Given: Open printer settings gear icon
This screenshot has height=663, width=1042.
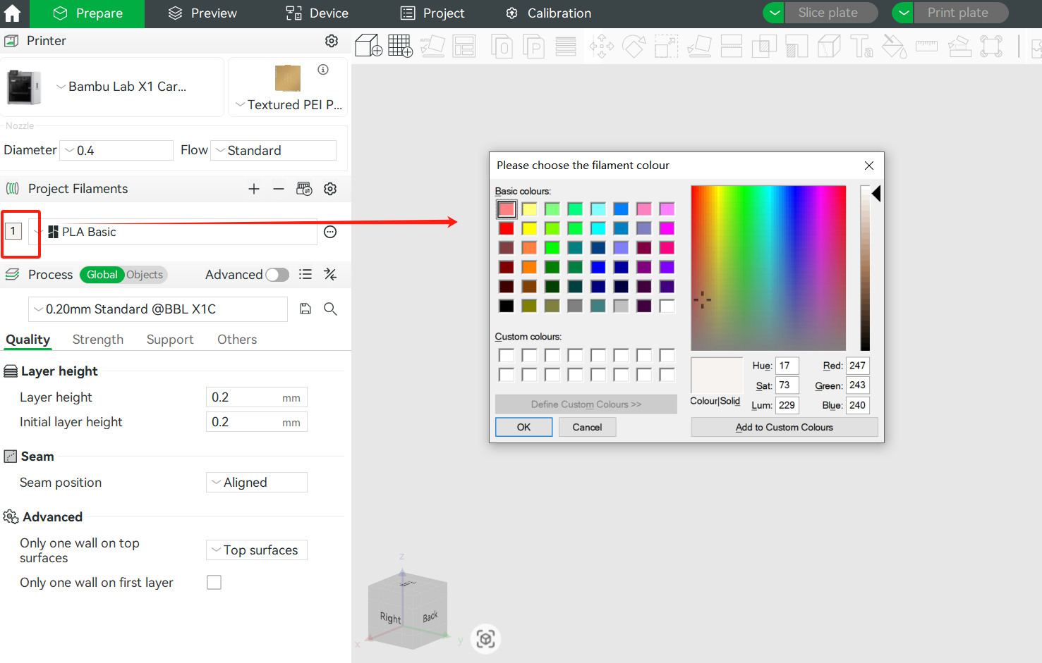Looking at the screenshot, I should tap(331, 41).
